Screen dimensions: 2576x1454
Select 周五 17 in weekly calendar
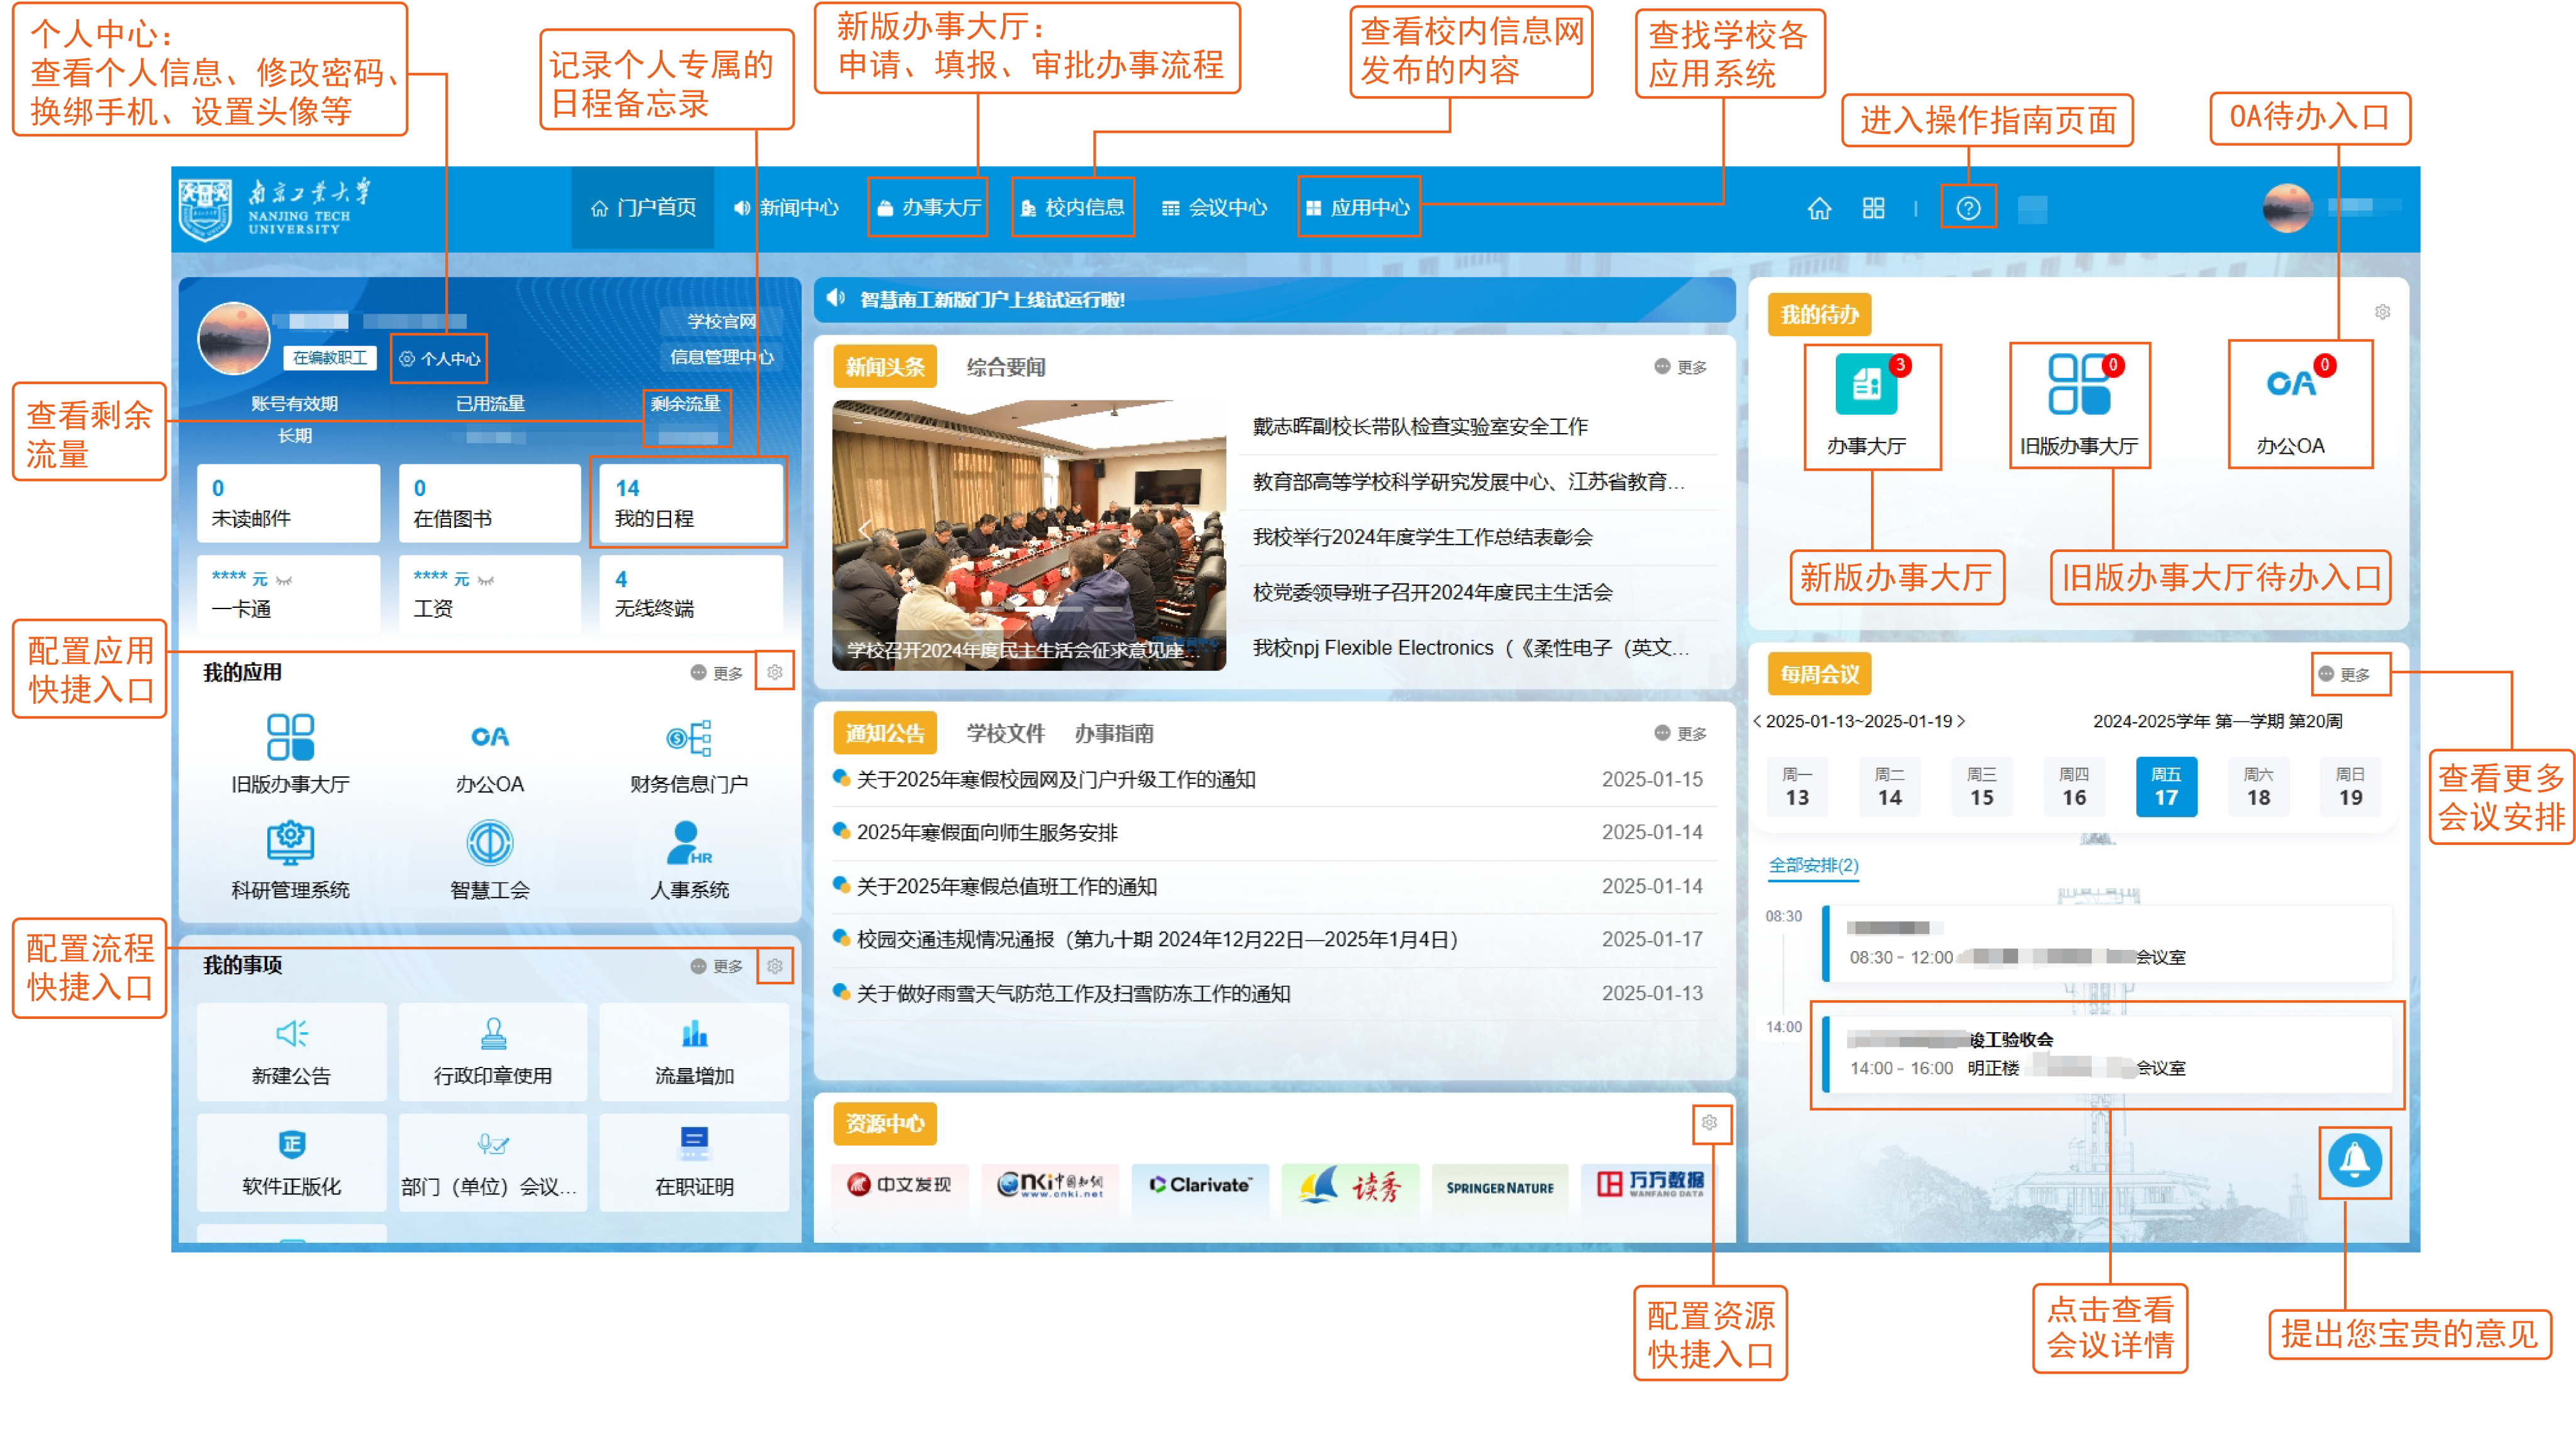click(2166, 786)
